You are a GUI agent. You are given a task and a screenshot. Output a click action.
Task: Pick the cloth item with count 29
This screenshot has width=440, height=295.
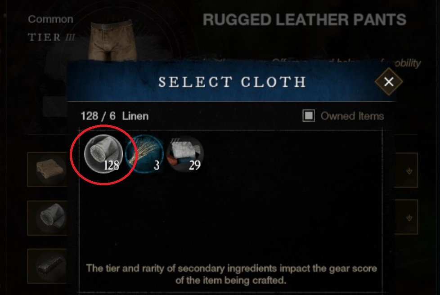[185, 154]
